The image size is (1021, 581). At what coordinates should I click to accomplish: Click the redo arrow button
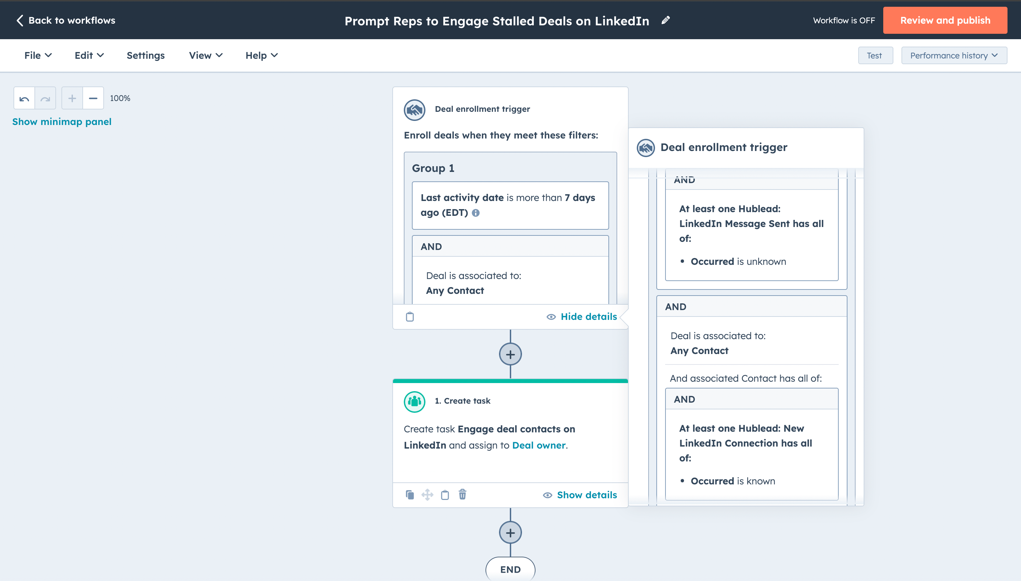[46, 98]
